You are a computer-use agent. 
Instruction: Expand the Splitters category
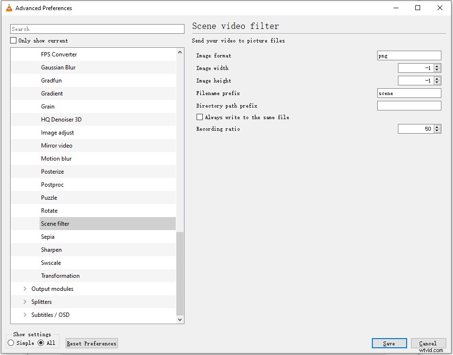(25, 301)
